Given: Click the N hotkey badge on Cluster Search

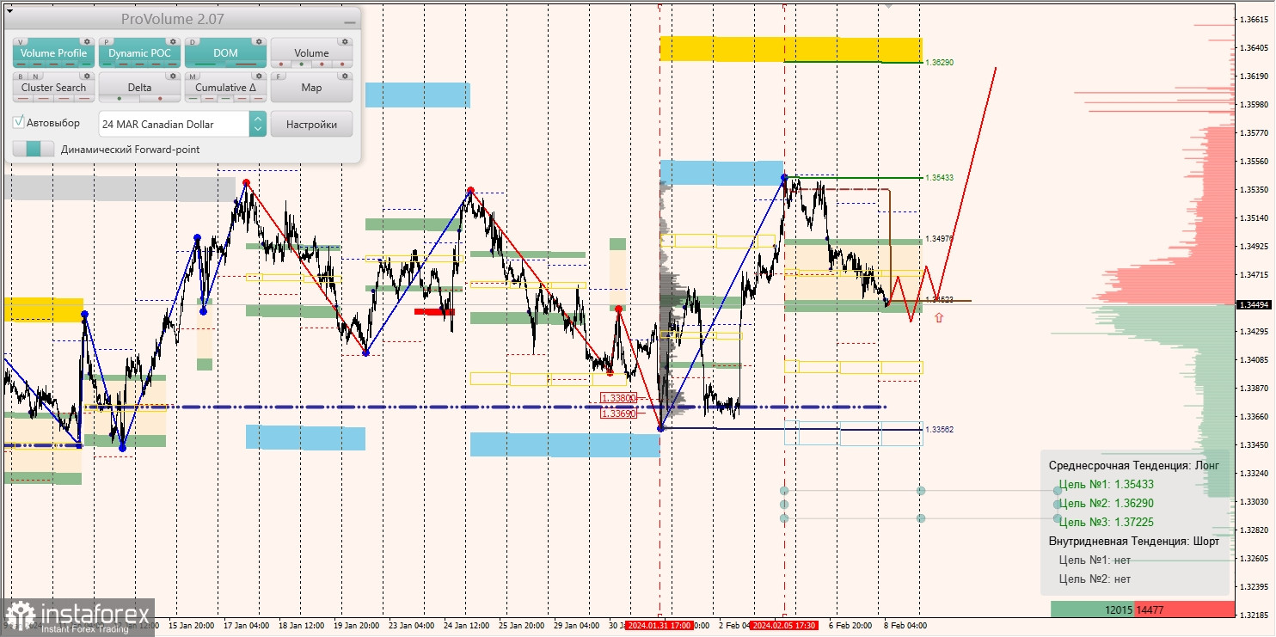Looking at the screenshot, I should pyautogui.click(x=35, y=77).
